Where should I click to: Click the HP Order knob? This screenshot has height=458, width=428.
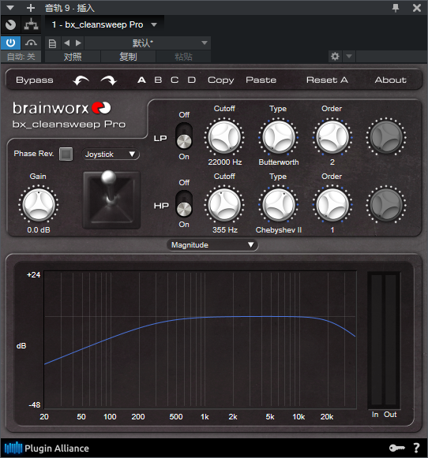(332, 205)
